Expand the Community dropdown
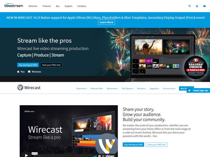The width and height of the screenshot is (210, 157). coord(169,88)
